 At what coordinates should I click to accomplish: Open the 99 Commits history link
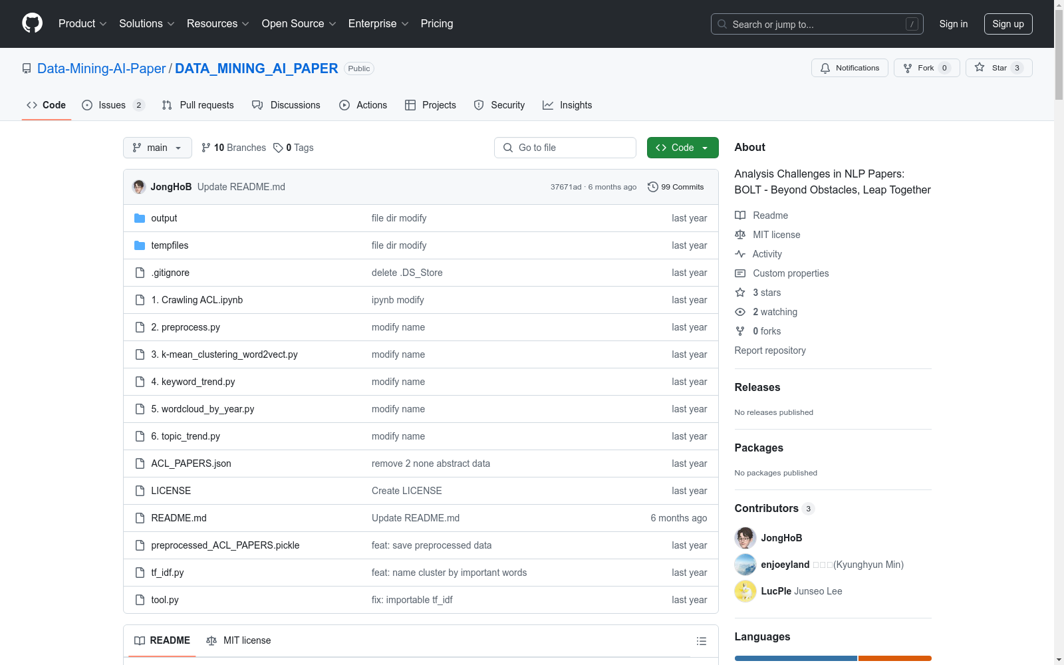(x=676, y=187)
